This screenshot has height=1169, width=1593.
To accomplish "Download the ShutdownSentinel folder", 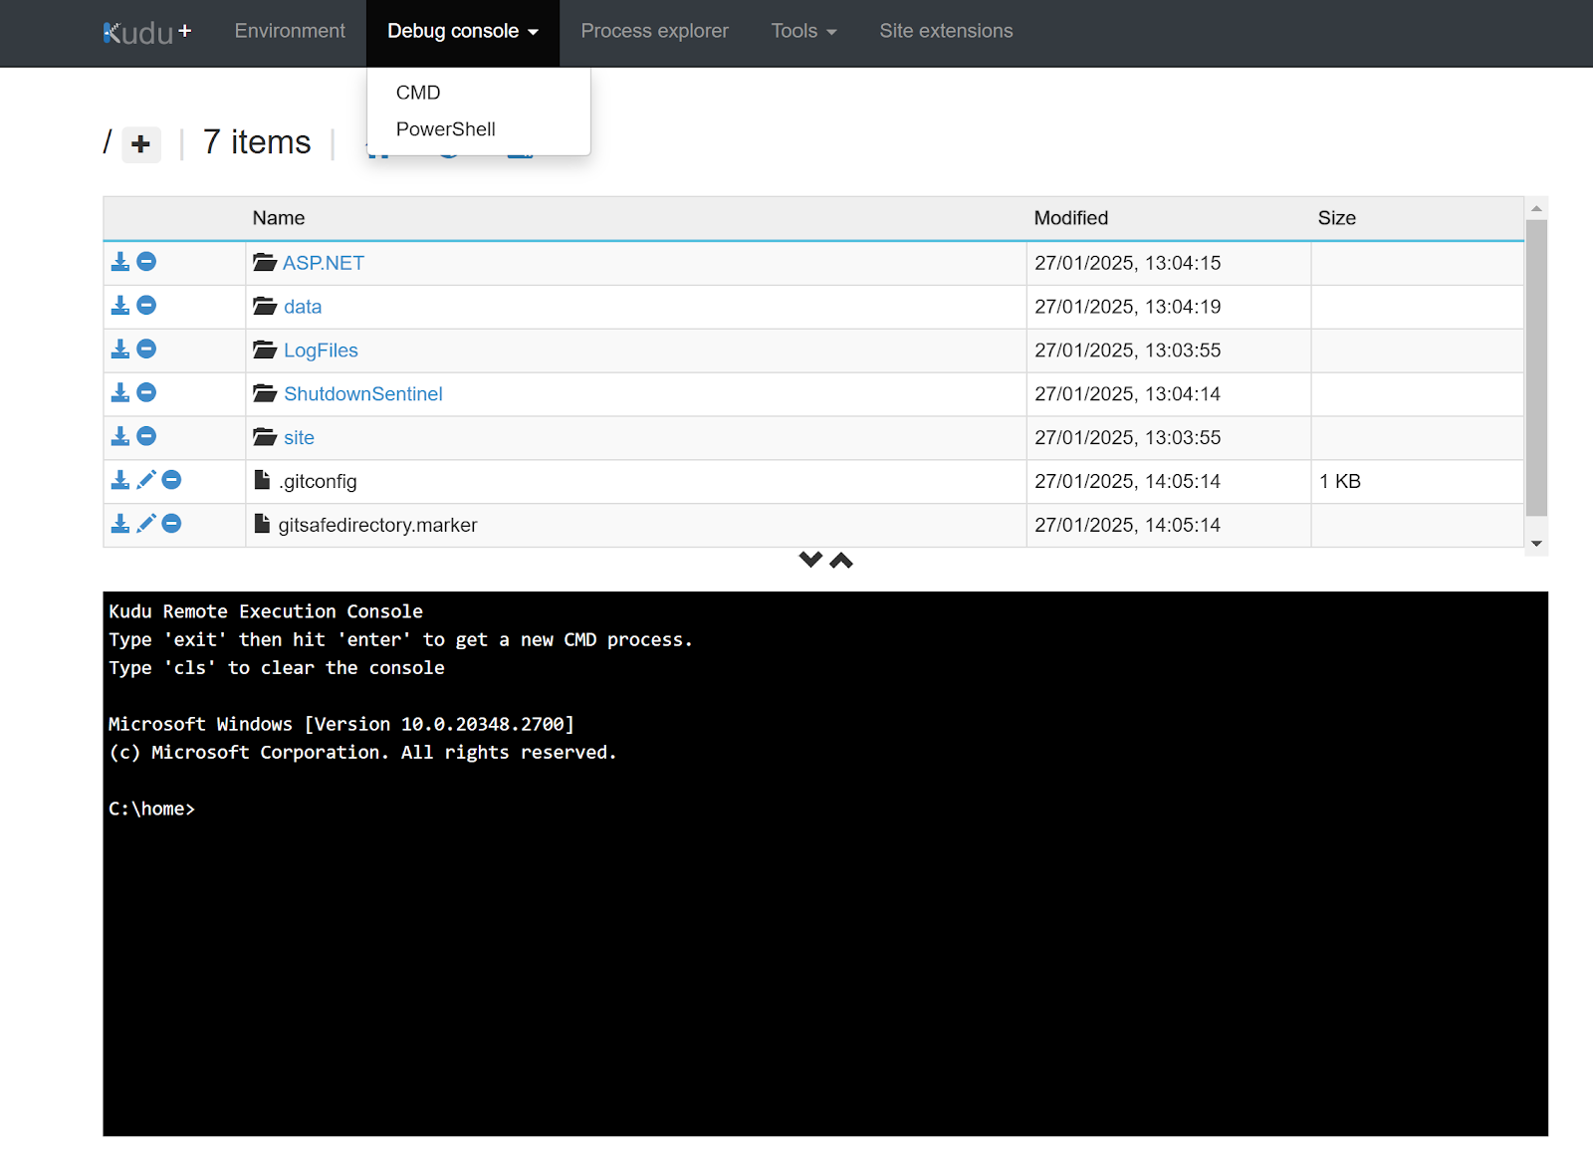I will tap(120, 393).
